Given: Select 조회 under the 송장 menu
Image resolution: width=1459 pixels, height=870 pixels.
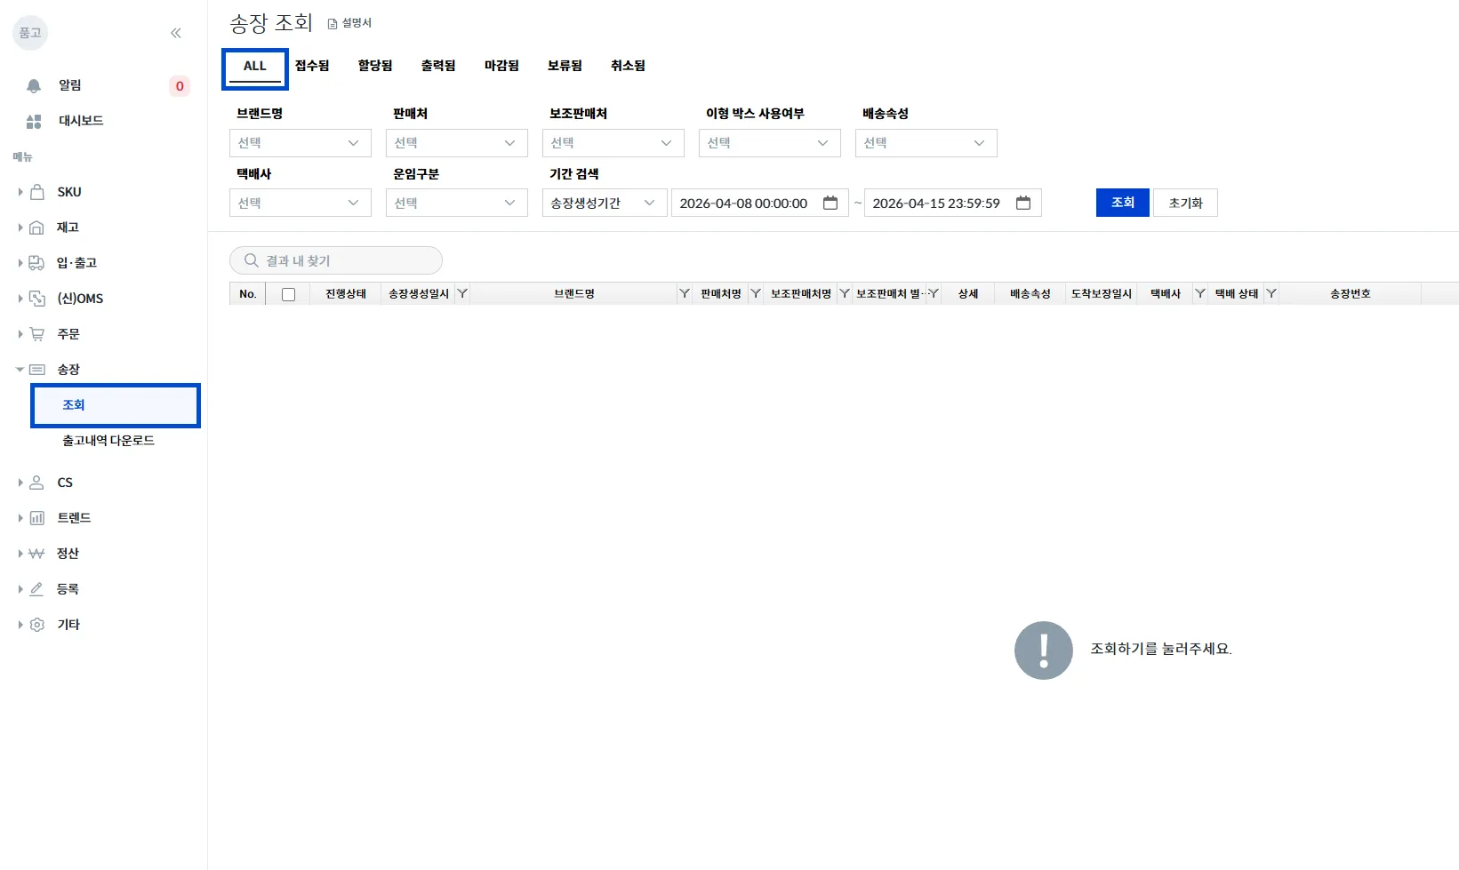Looking at the screenshot, I should 116,405.
